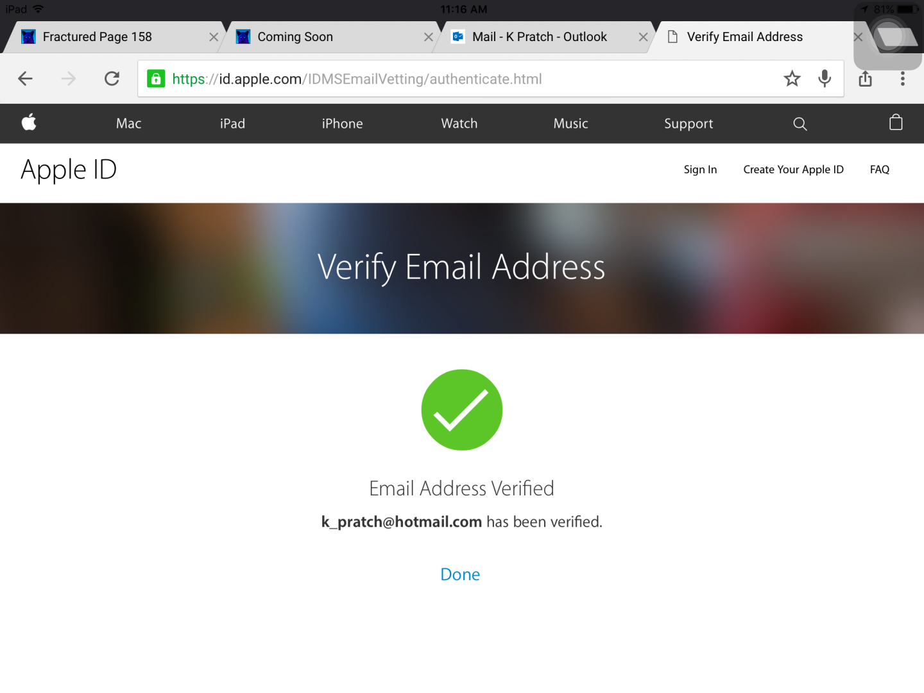Open the Apple site search magnifier
The width and height of the screenshot is (924, 693).
click(x=800, y=124)
